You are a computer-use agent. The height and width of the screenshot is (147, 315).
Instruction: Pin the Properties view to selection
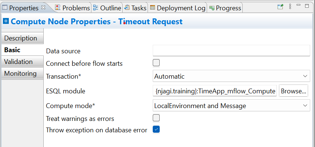click(280, 7)
